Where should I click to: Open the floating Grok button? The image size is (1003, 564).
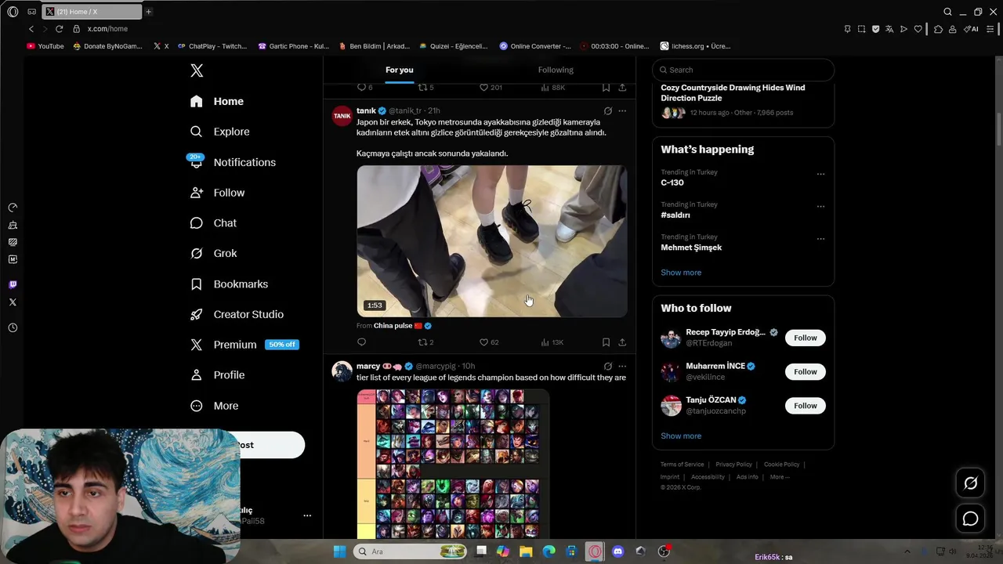coord(970,483)
